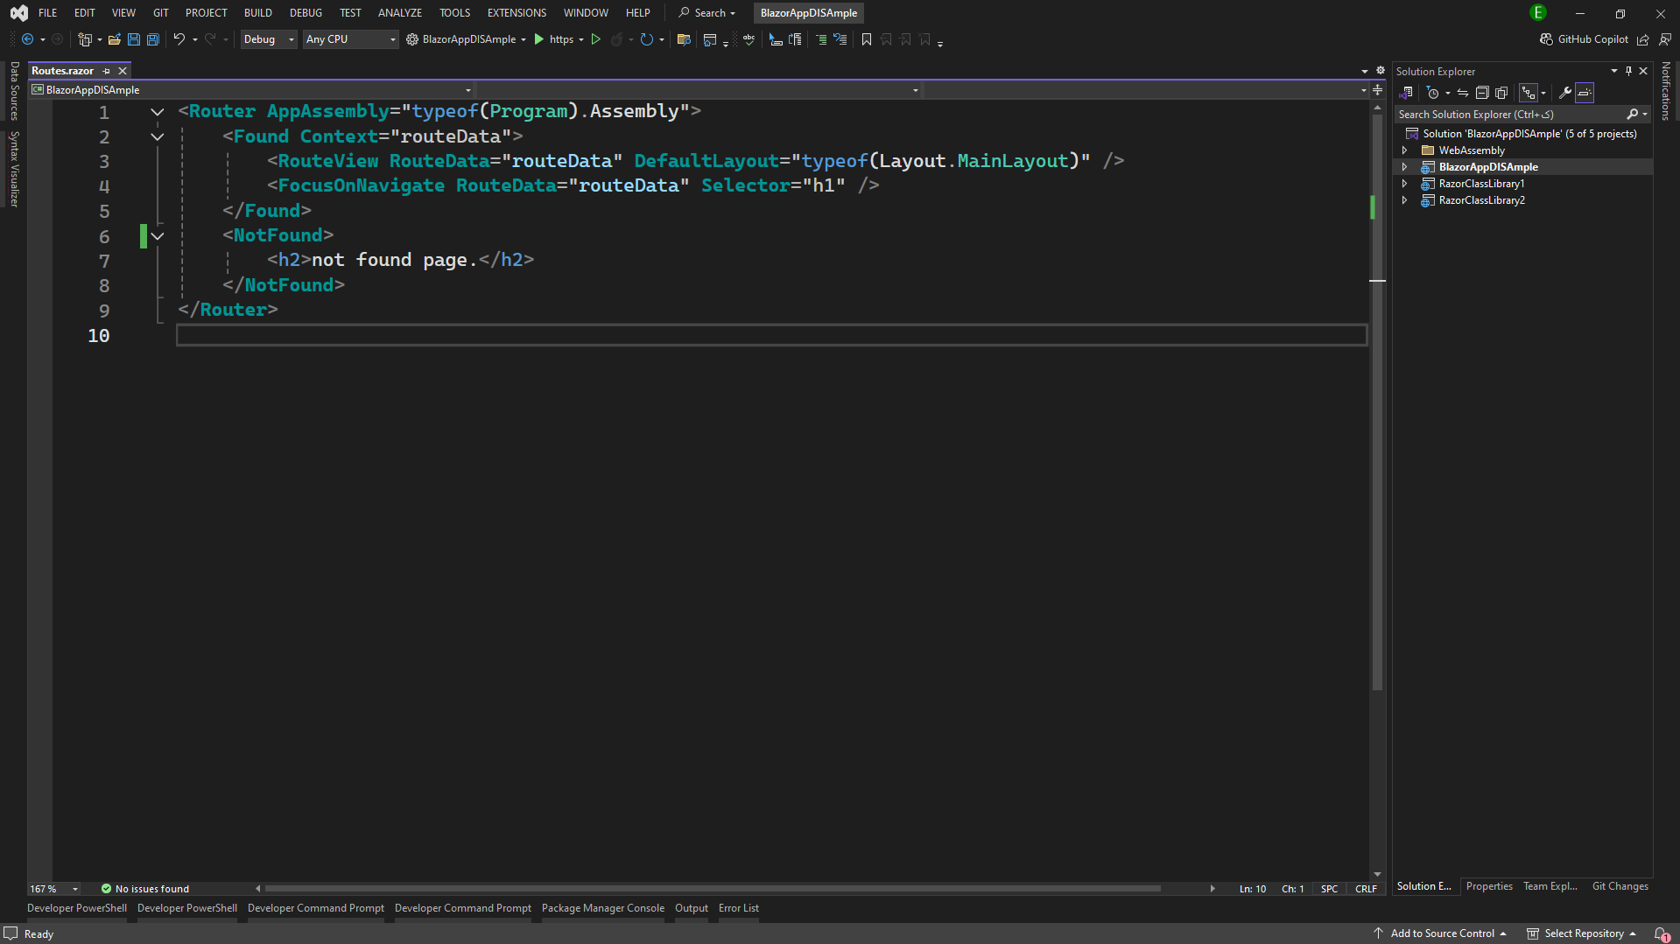The height and width of the screenshot is (944, 1680).
Task: Open the BlazorAppDISAmple navigation bar dropdown
Action: pos(251,90)
